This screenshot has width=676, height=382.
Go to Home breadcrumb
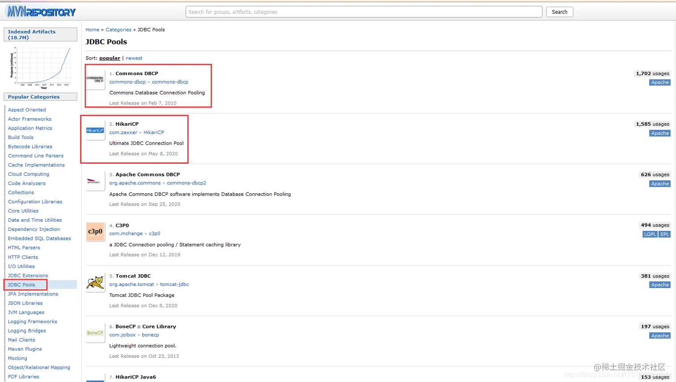click(x=92, y=30)
